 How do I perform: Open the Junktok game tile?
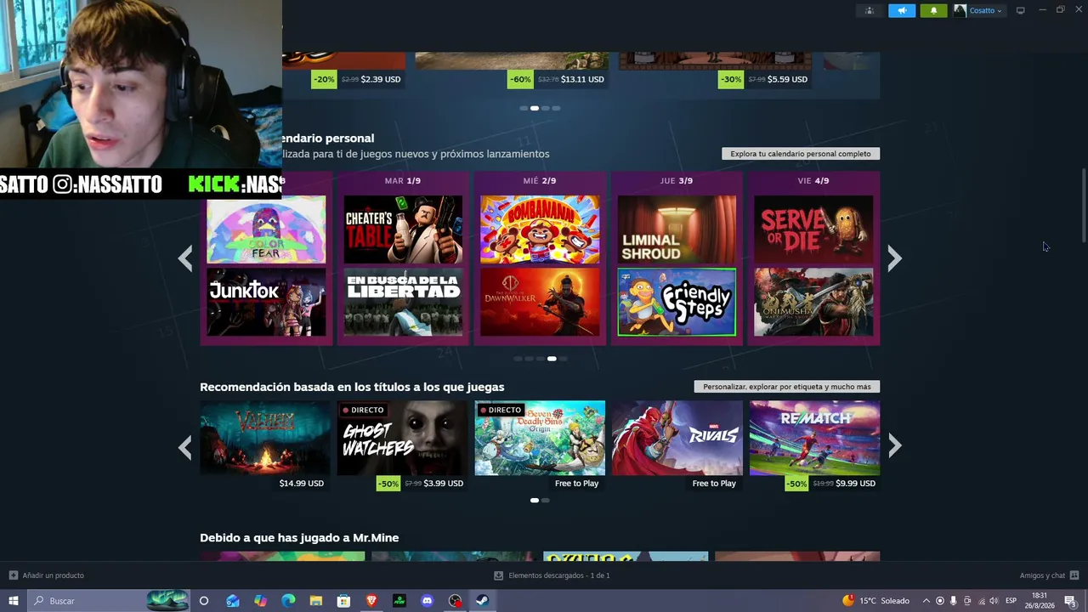tap(266, 302)
